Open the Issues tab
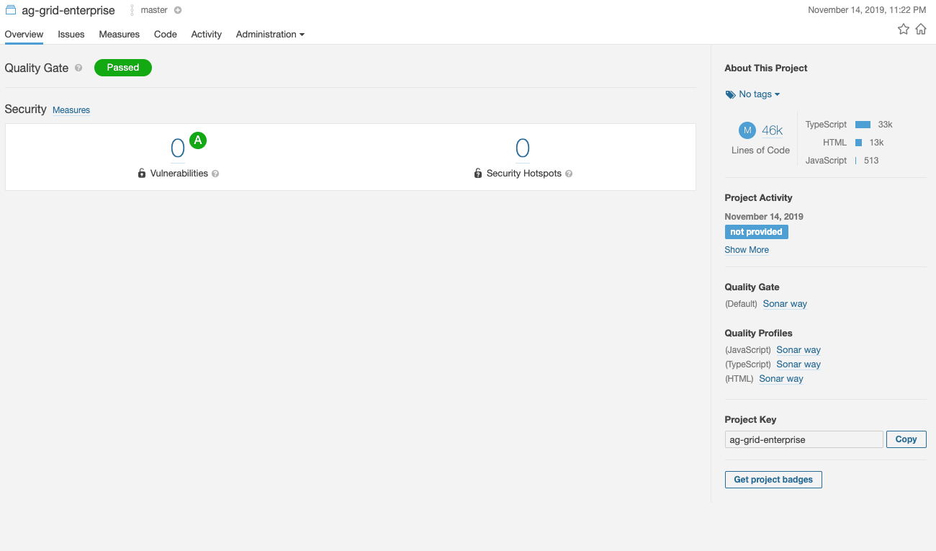 [71, 34]
